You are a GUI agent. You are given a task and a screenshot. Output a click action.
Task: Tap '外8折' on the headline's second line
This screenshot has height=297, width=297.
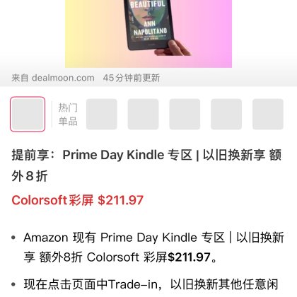click(30, 176)
